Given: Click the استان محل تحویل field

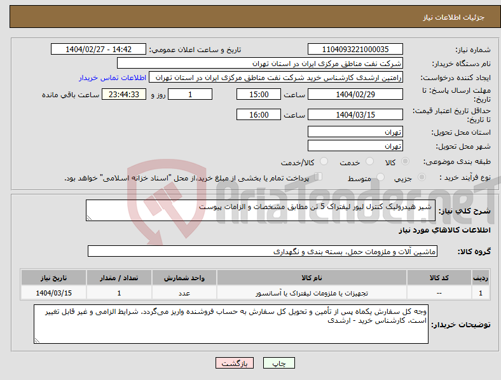Looking at the screenshot, I should point(355,132).
